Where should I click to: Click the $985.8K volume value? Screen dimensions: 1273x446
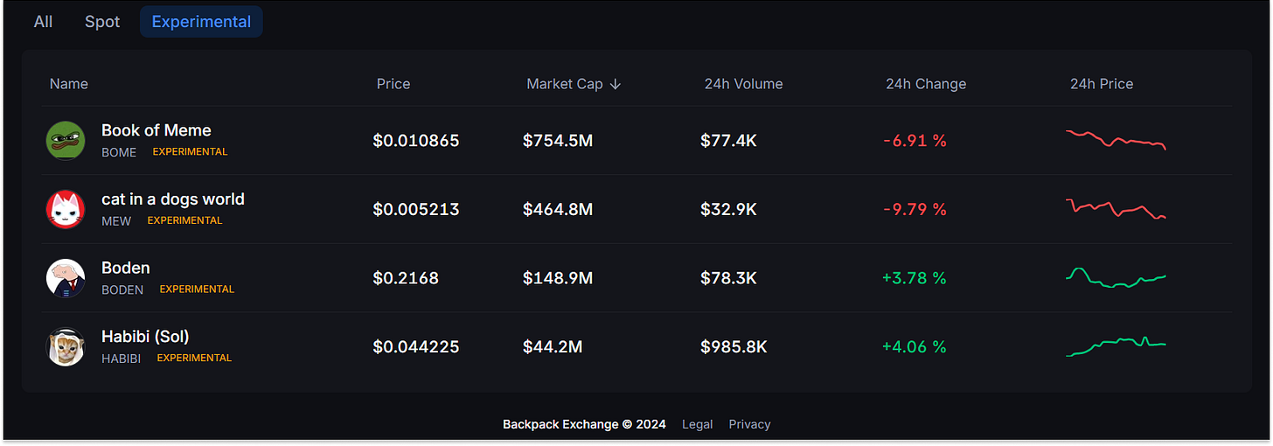click(x=734, y=346)
